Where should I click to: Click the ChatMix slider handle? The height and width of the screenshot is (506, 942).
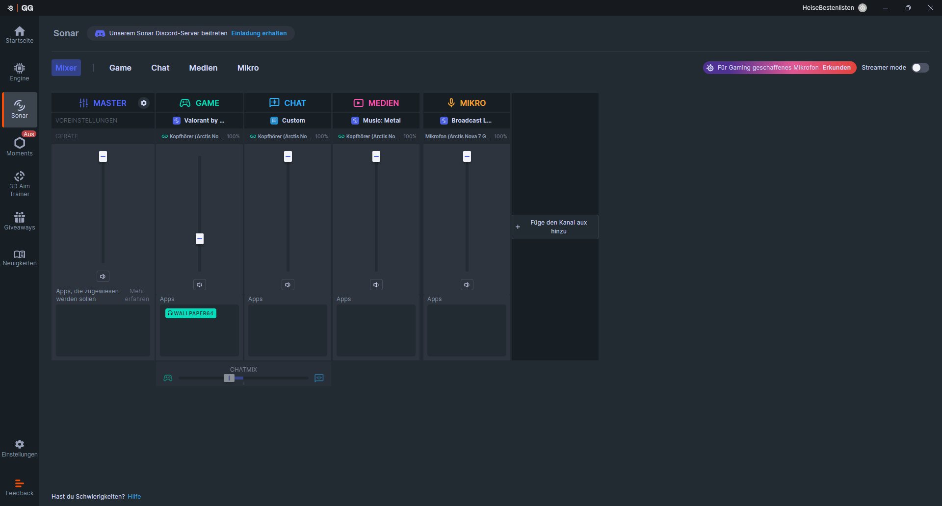229,378
